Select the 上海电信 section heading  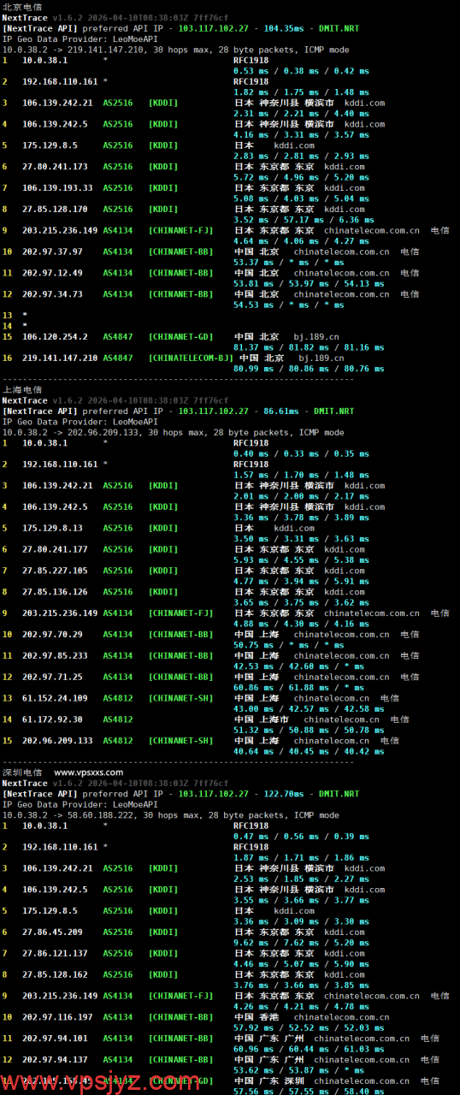[x=21, y=389]
